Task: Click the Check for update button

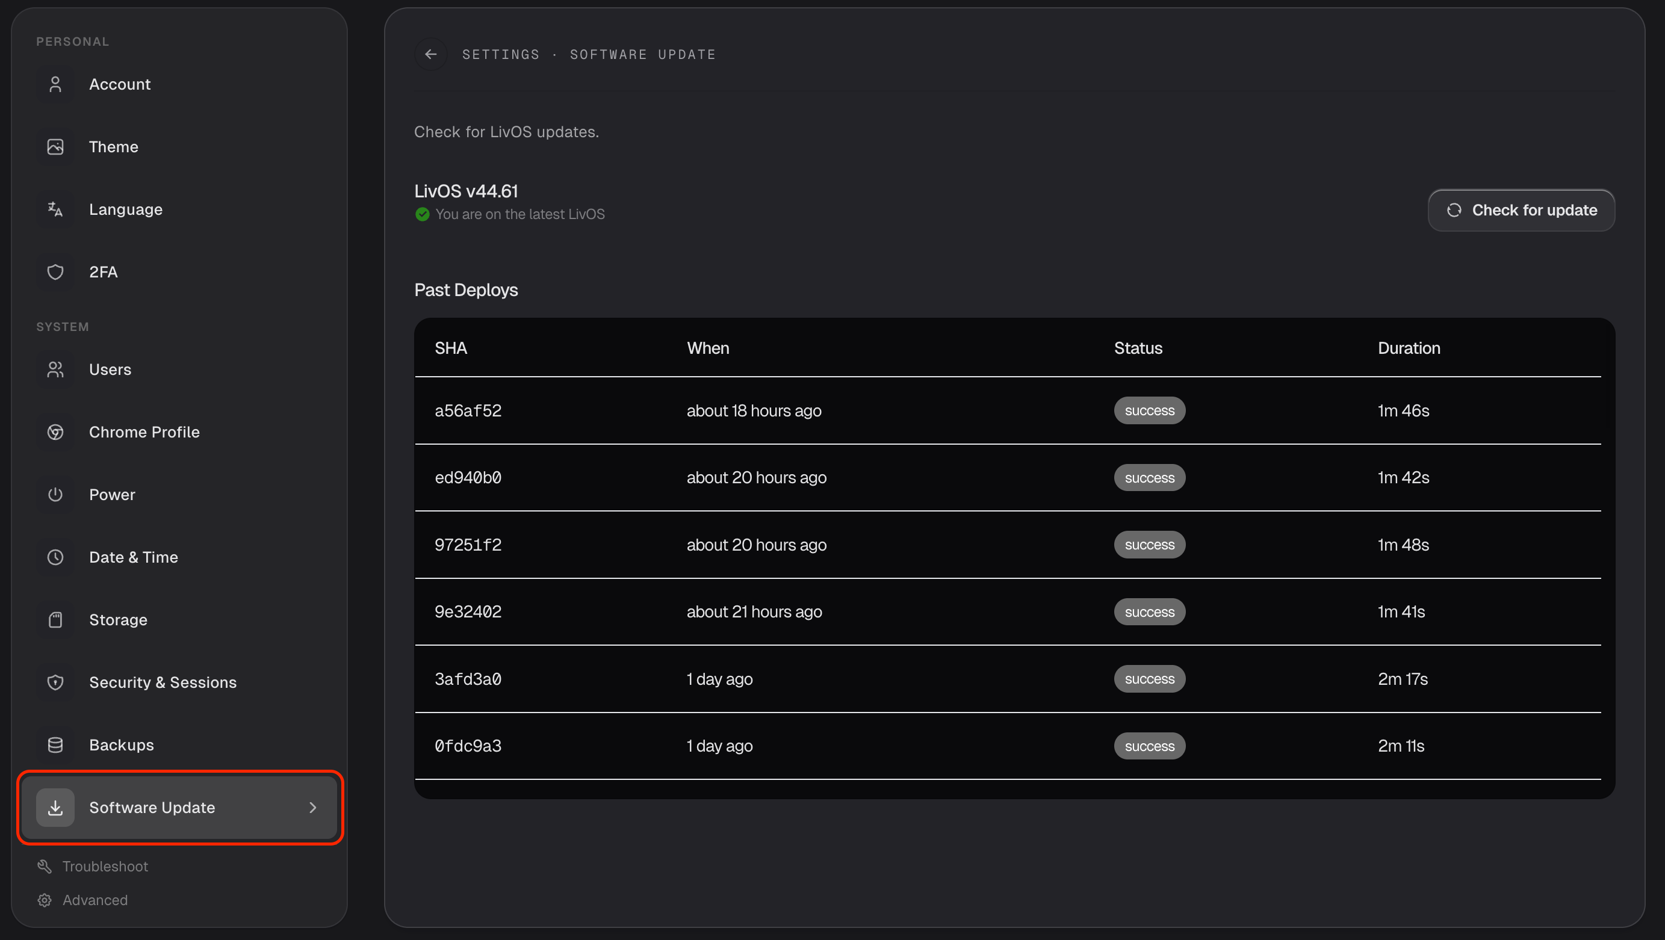Action: [1522, 210]
